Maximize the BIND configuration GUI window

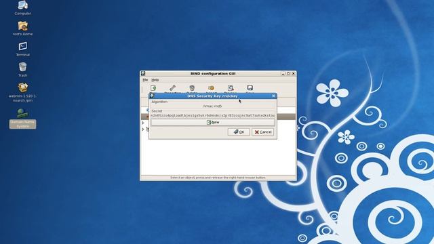click(x=288, y=74)
